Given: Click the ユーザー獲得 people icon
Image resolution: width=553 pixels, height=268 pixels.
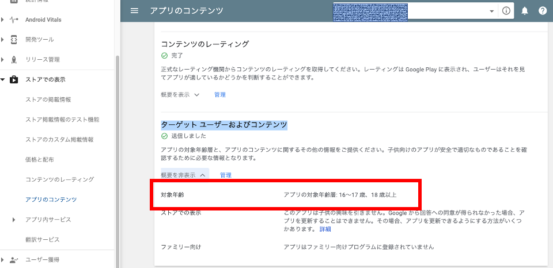Looking at the screenshot, I should [x=14, y=260].
